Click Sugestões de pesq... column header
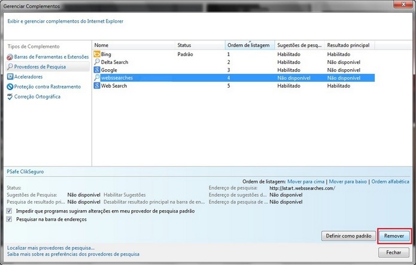The height and width of the screenshot is (265, 416). [x=300, y=45]
